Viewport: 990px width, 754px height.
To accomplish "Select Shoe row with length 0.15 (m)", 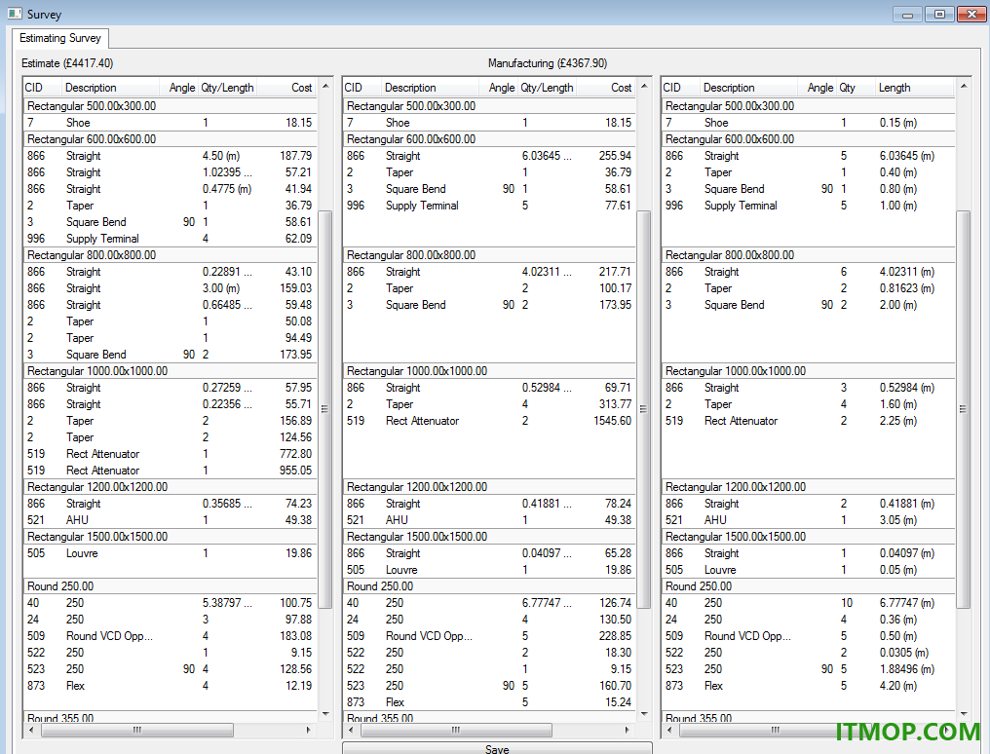I will (x=808, y=123).
